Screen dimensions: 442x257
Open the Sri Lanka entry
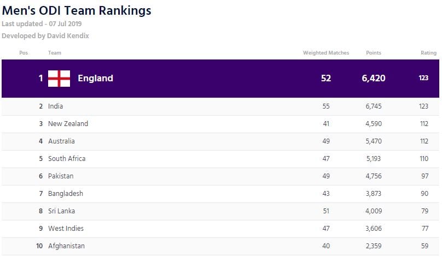click(x=61, y=211)
